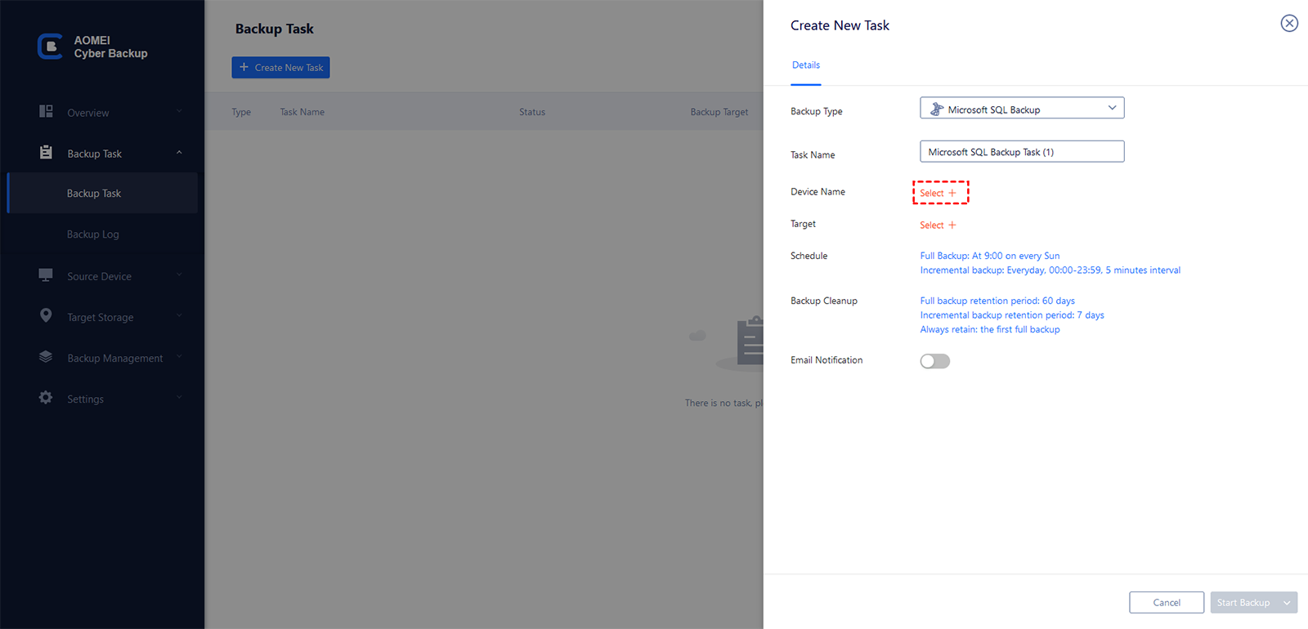The height and width of the screenshot is (629, 1308).
Task: Collapse the Backup Task sidebar section
Action: click(179, 153)
